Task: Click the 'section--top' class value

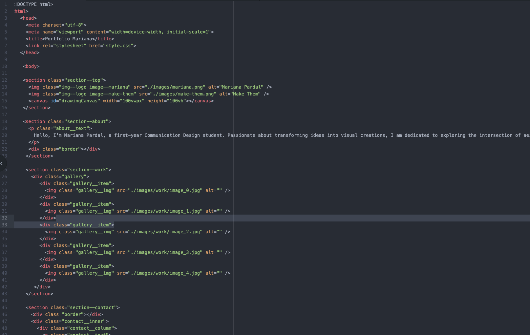Action: 84,80
